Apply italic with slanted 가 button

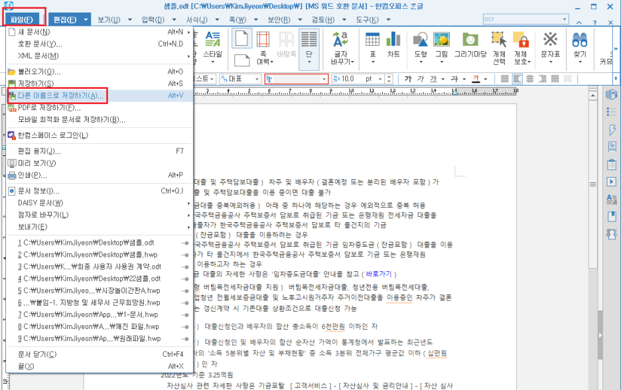421,79
